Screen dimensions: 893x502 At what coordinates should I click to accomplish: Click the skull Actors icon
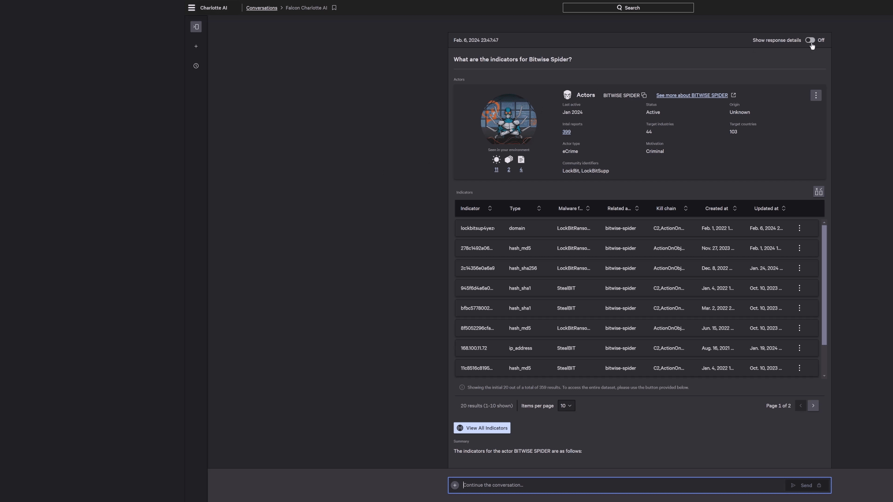(567, 95)
